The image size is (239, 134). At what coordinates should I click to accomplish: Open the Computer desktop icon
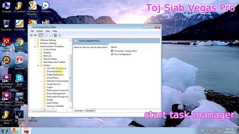click(6, 7)
